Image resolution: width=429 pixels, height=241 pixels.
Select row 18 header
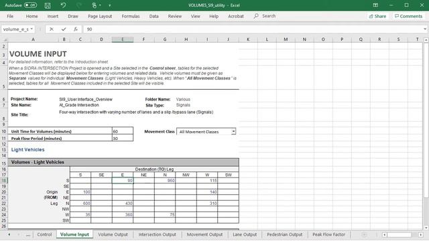pos(4,180)
